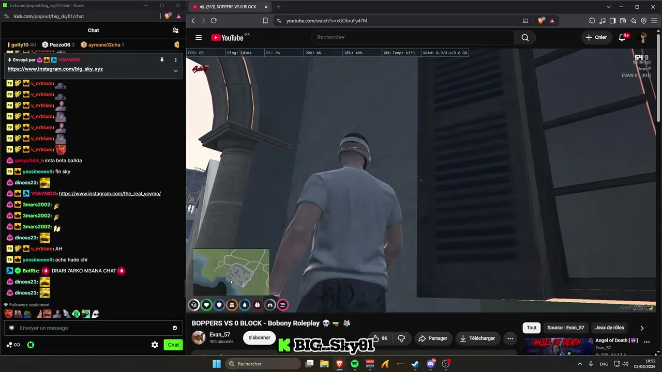Open Windows Start menu
The height and width of the screenshot is (372, 662).
click(x=217, y=364)
